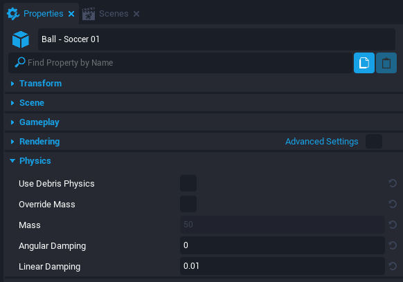The image size is (403, 282).
Task: Reset the Mass value to default
Action: point(393,225)
